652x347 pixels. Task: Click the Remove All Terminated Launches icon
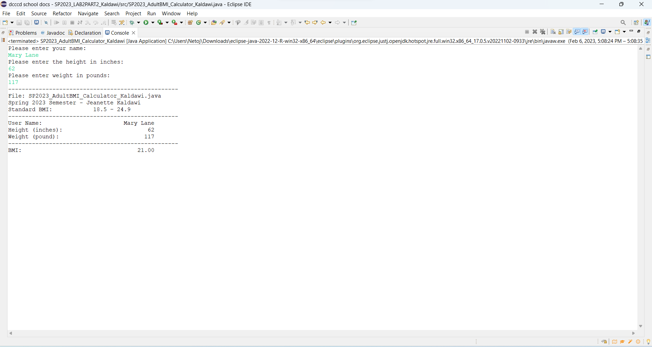point(543,32)
